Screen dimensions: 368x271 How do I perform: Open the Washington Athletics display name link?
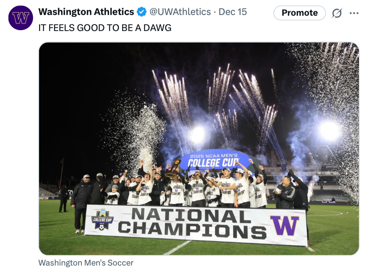[x=86, y=12]
